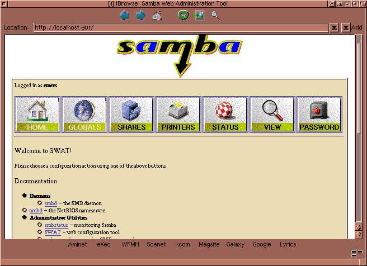Viewport: 367px width, 266px height.
Task: Reload the page with the green icon
Action: point(183,15)
